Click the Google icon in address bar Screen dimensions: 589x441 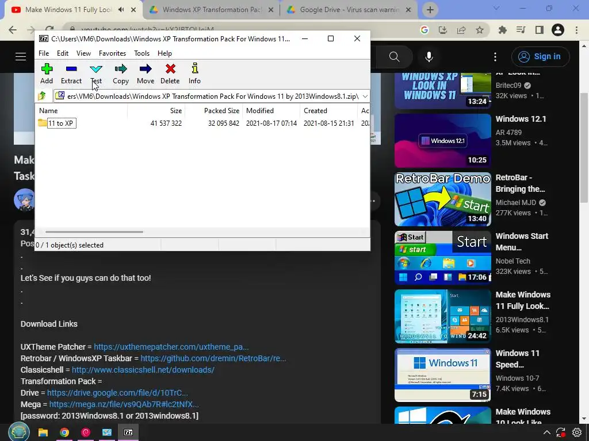coord(424,30)
